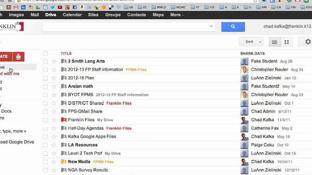Check the 2012-13 FP Staff Information row
The width and height of the screenshot is (312, 175).
pyautogui.click(x=45, y=70)
